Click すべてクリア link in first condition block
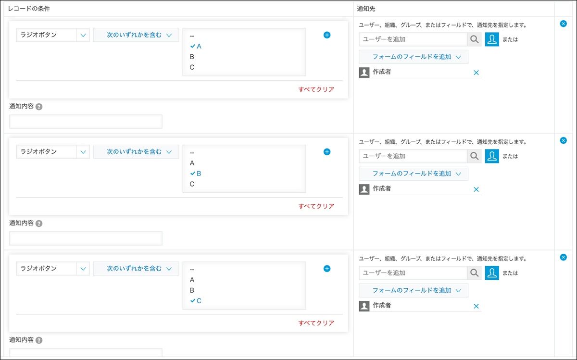577x360 pixels. pos(316,89)
